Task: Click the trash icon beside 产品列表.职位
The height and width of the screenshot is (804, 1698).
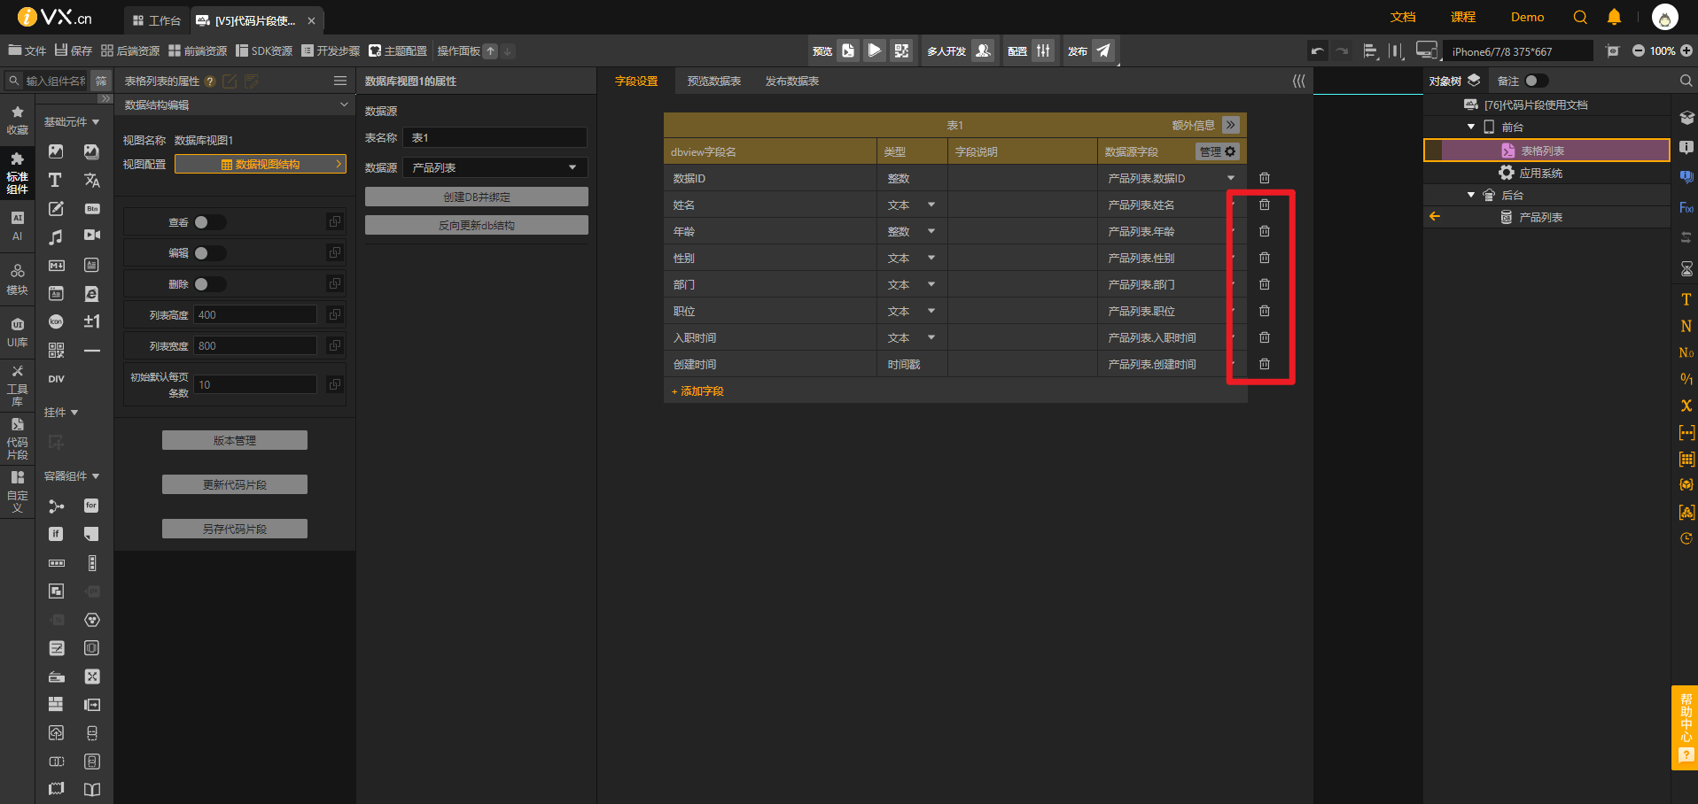Action: tap(1265, 311)
